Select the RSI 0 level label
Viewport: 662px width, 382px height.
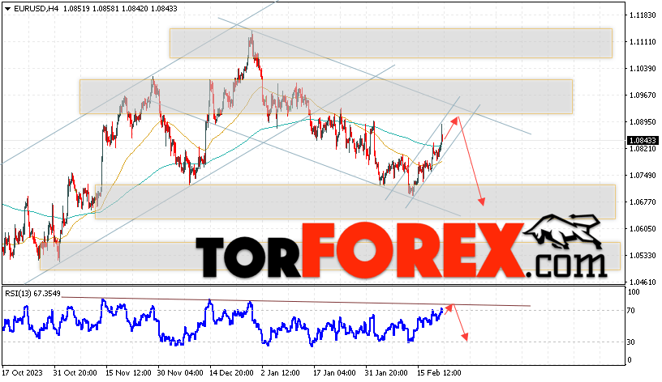(630, 360)
